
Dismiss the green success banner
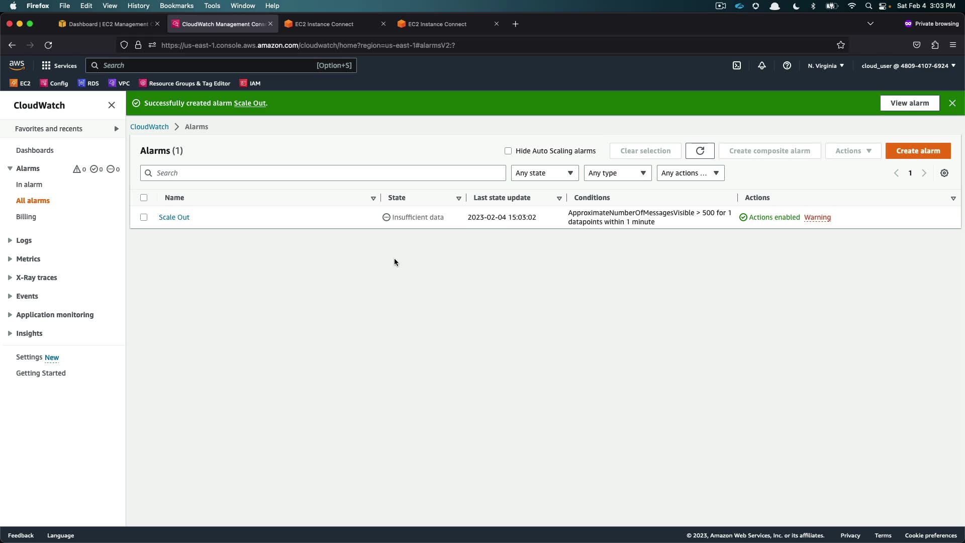[952, 103]
